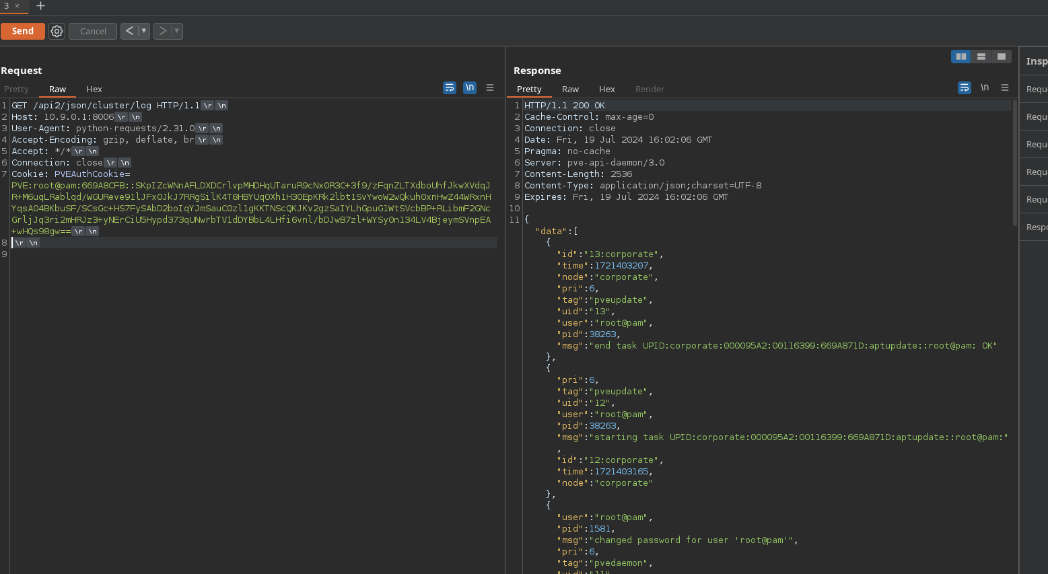Expand the third Inspector Requ section

coord(1035,144)
